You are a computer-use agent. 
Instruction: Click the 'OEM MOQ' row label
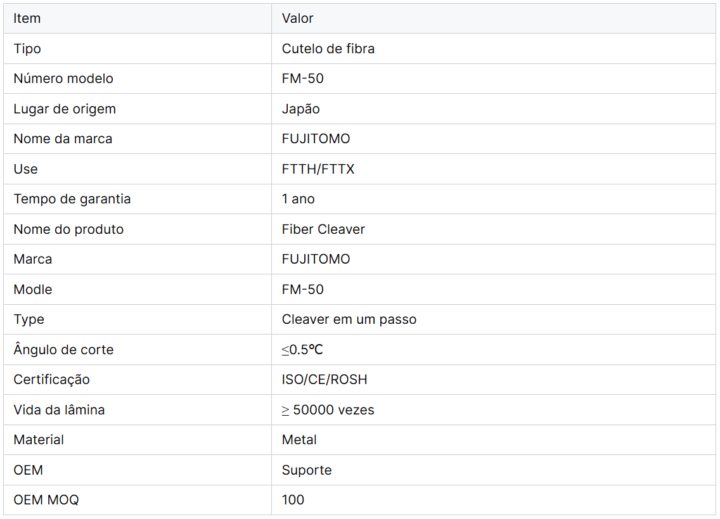[x=46, y=500]
